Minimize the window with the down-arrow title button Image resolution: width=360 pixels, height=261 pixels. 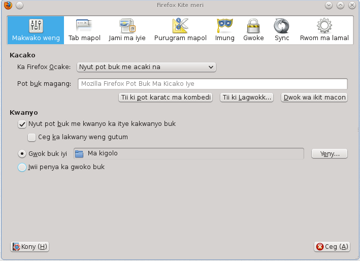click(329, 5)
